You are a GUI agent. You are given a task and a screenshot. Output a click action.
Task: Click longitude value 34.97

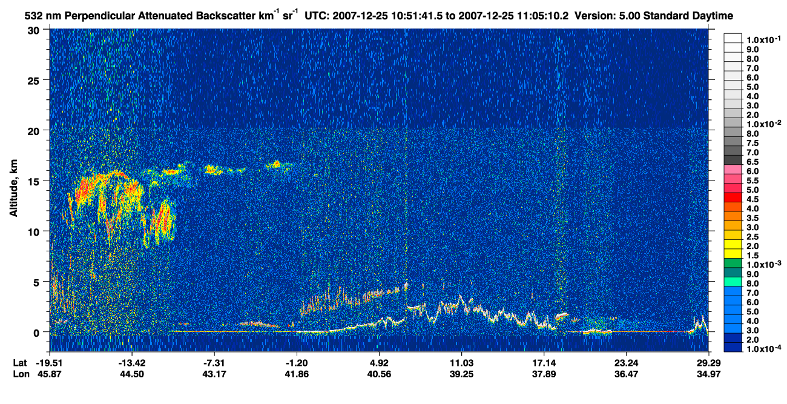[708, 374]
